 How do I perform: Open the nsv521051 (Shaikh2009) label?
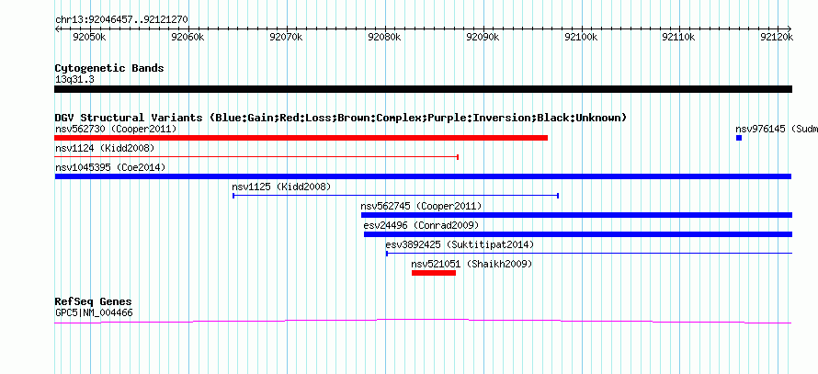coord(471,264)
